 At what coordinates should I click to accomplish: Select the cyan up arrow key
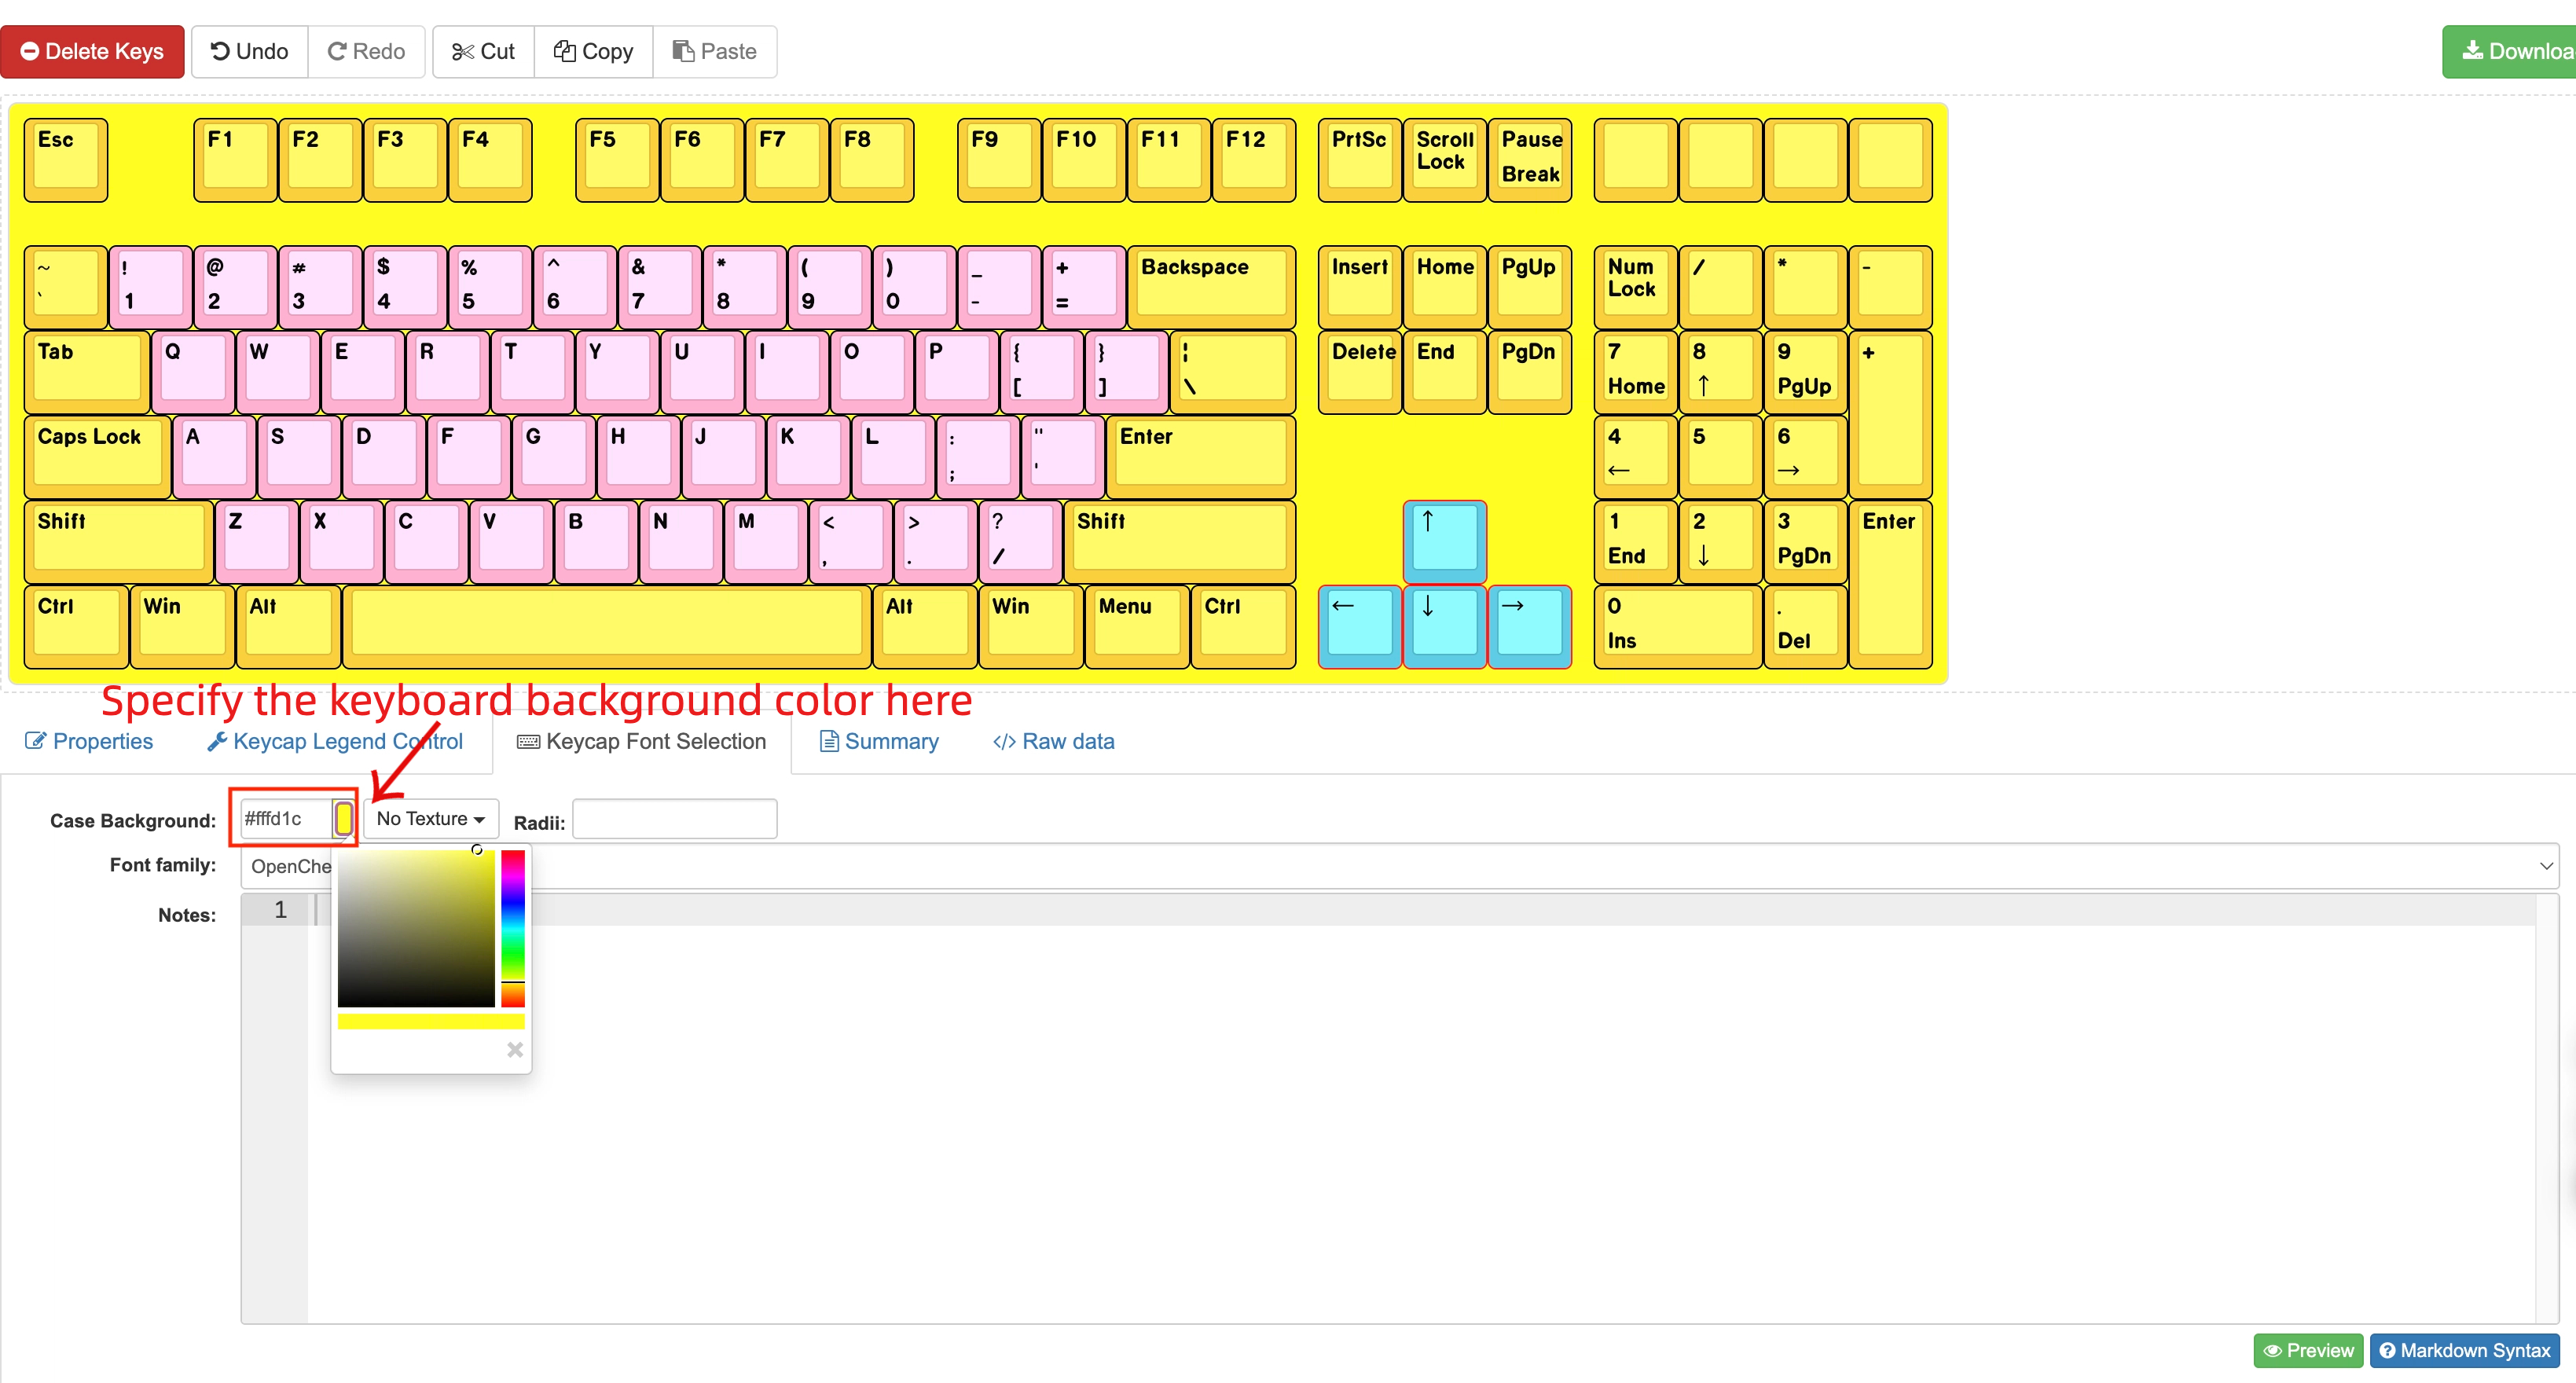[1445, 542]
